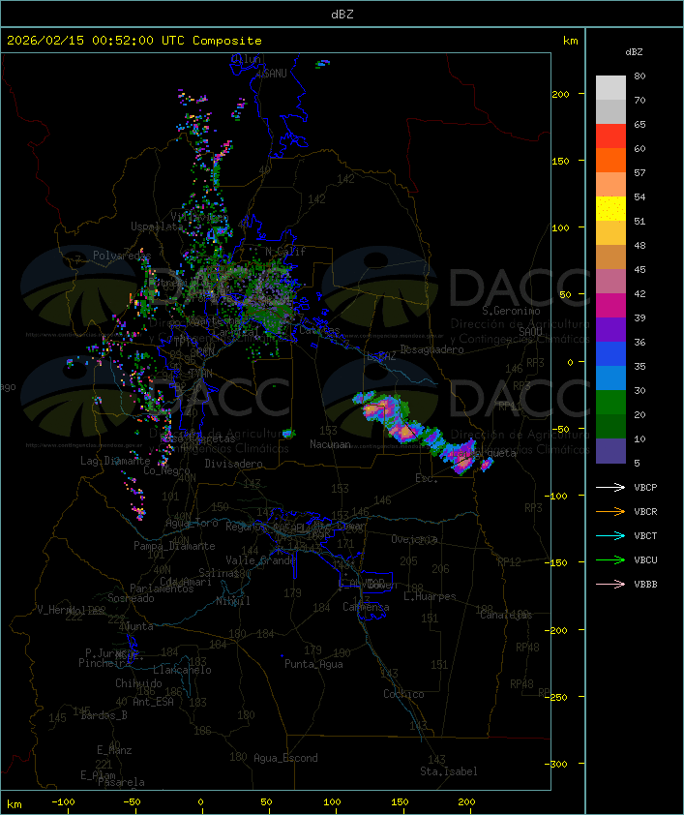Image resolution: width=684 pixels, height=815 pixels.
Task: Click the Punta_Agua map label
Action: 313,664
